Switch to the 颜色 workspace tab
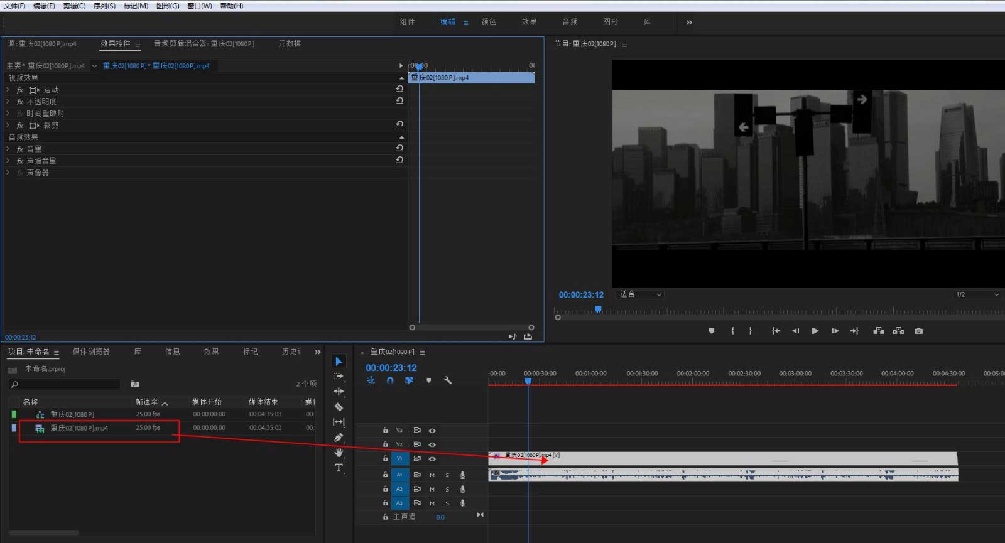1005x543 pixels. click(x=489, y=22)
